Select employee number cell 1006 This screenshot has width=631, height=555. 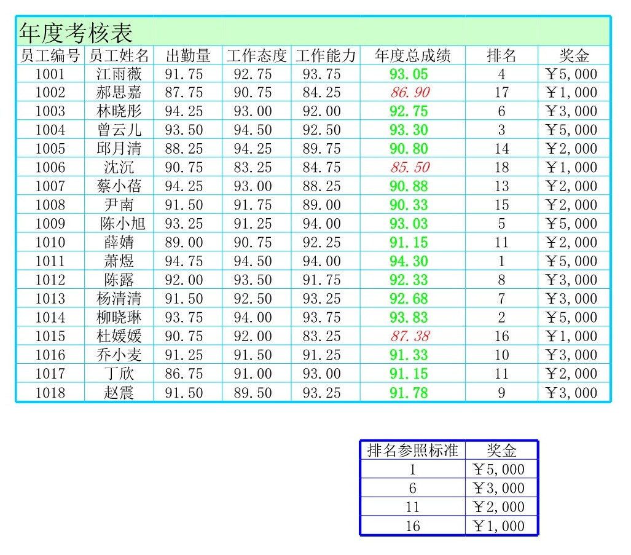point(50,168)
